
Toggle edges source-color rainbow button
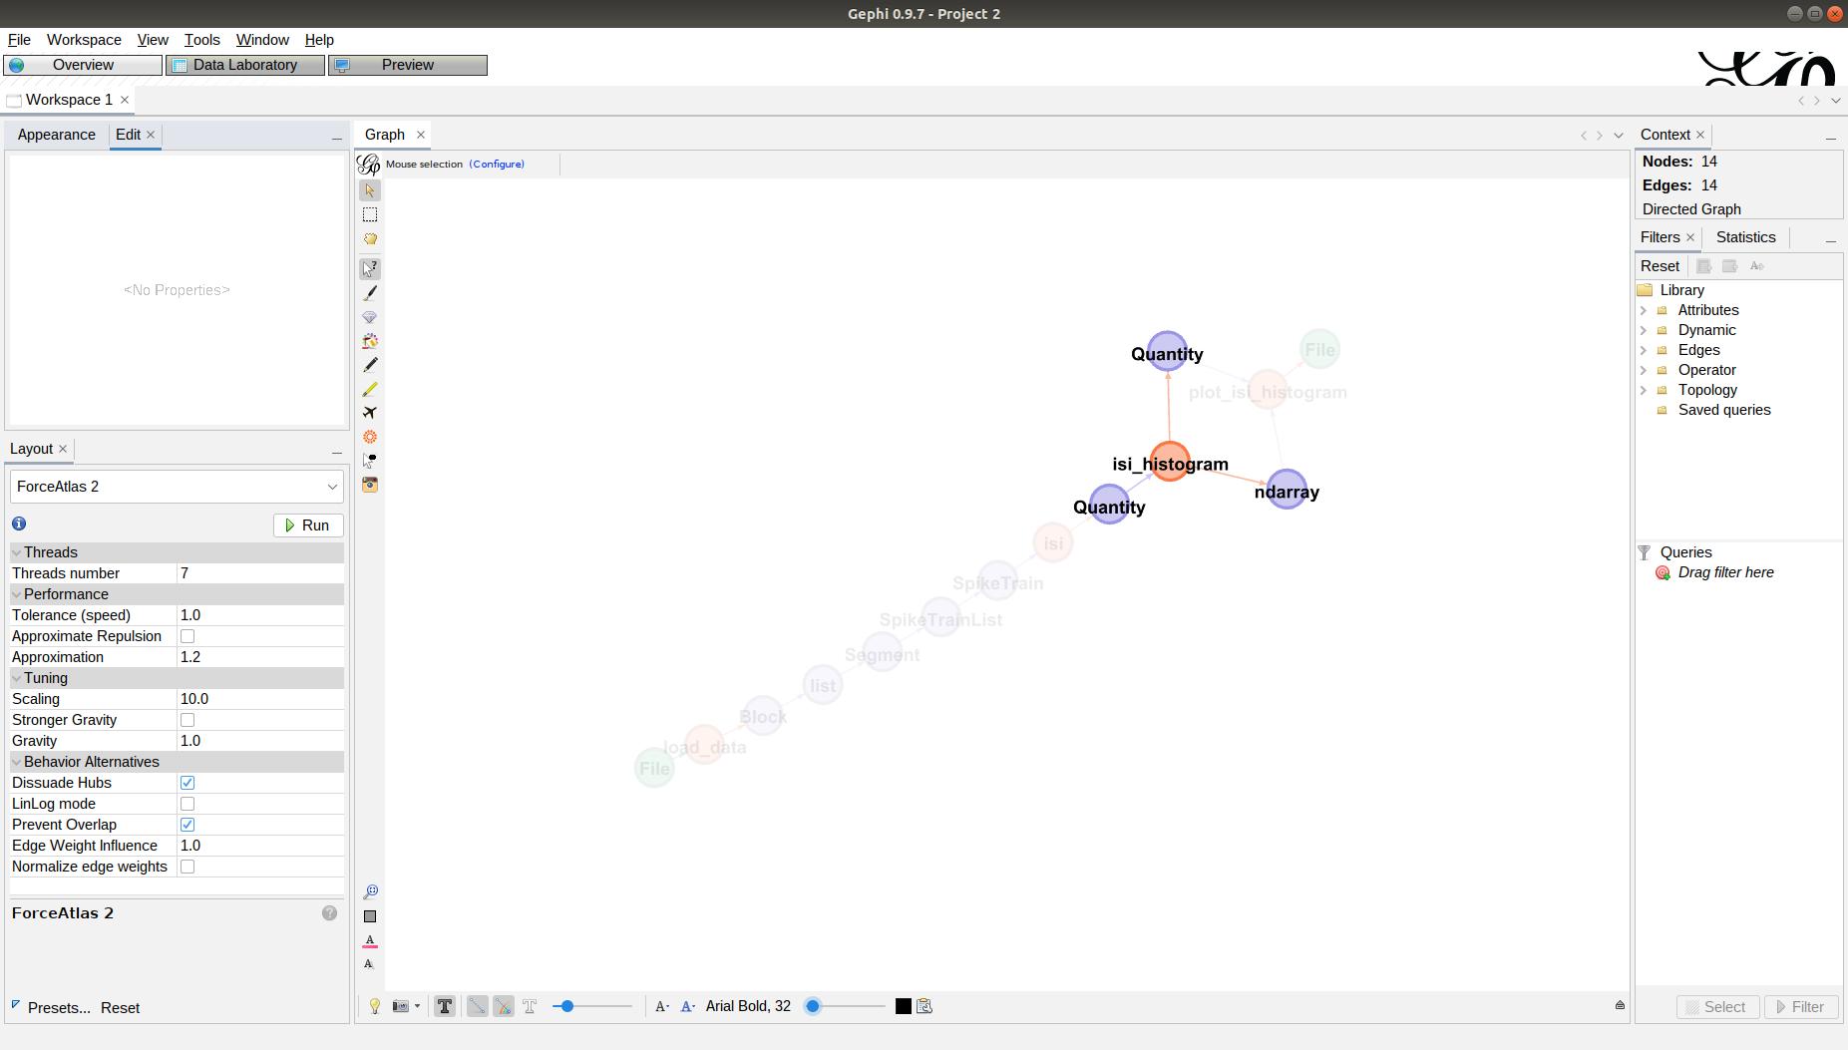coord(504,1006)
